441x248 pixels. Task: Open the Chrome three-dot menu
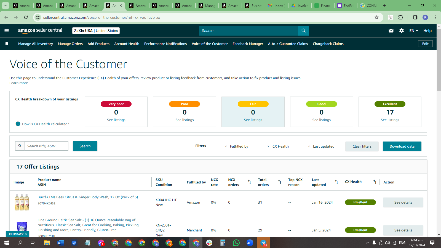click(x=435, y=17)
